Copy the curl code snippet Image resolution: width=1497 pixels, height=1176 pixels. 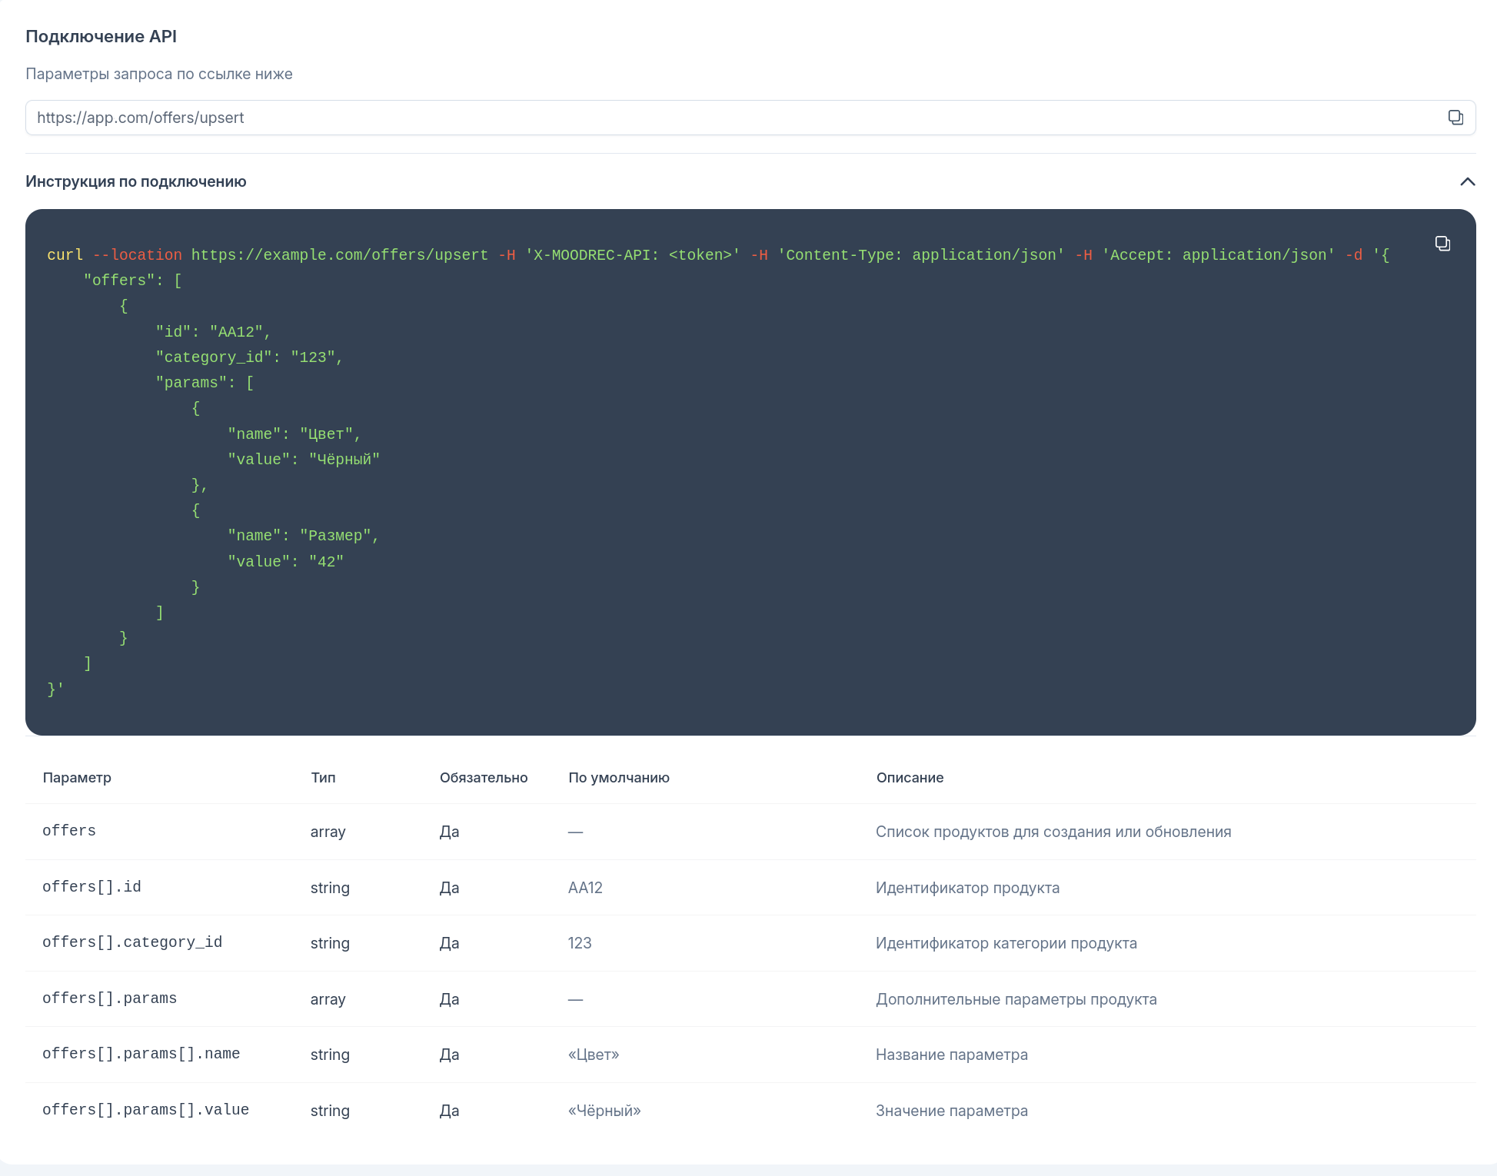pos(1442,244)
